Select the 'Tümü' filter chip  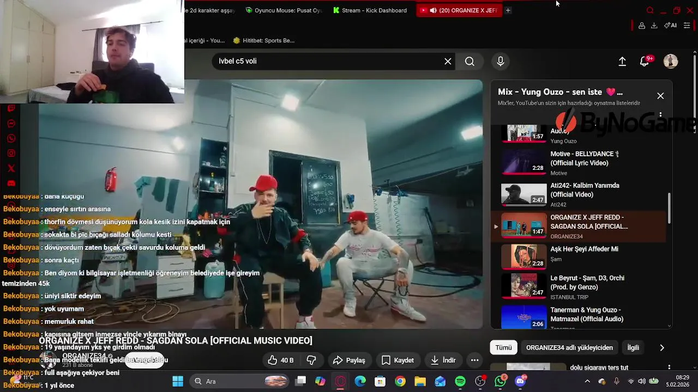pos(503,347)
